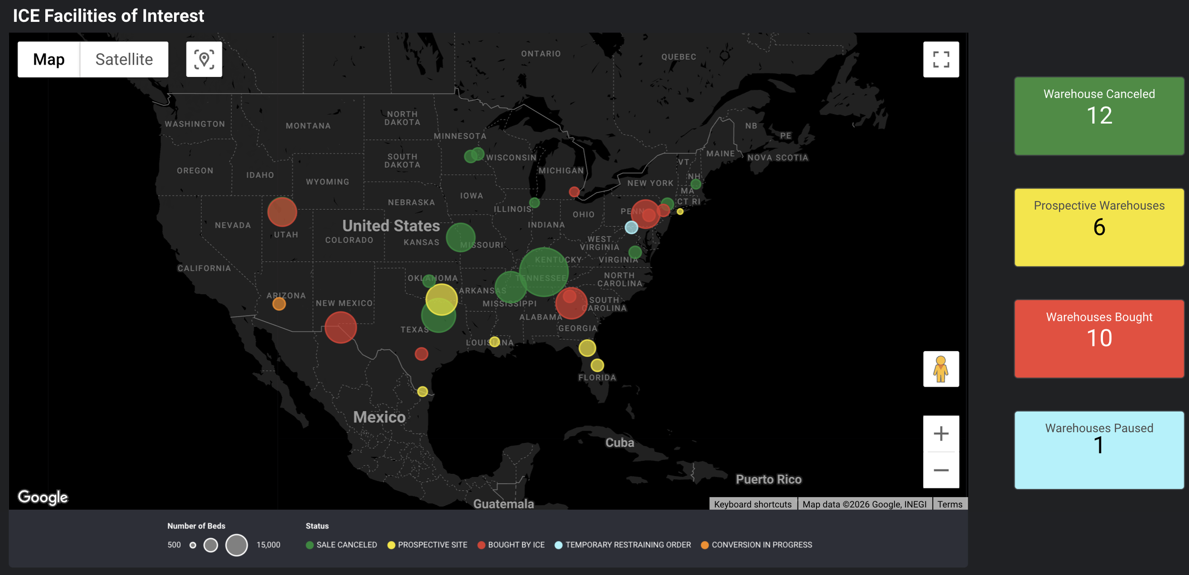Click the Google logo on map

(x=43, y=497)
